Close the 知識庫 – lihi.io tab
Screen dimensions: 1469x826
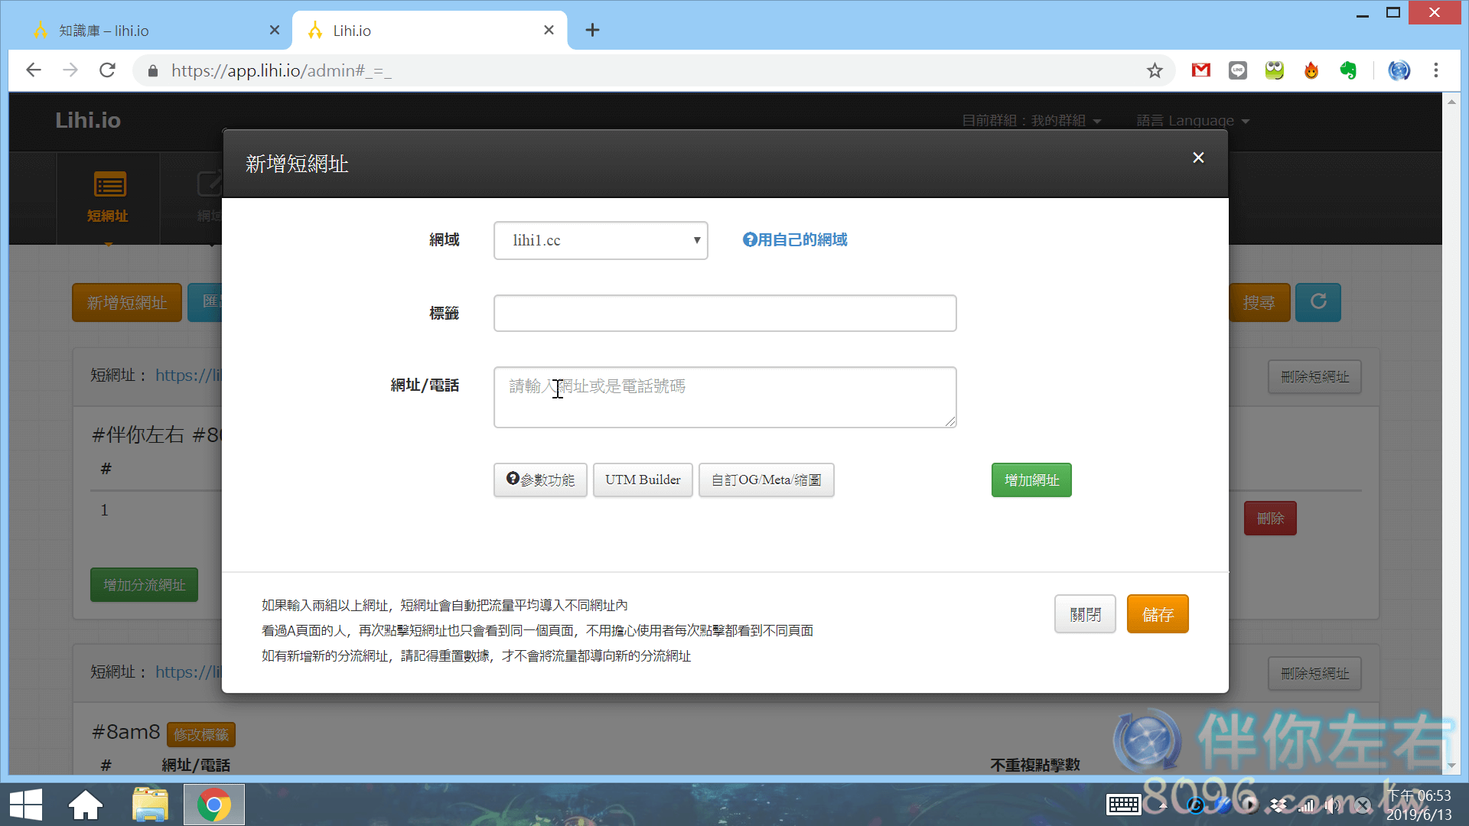275,31
